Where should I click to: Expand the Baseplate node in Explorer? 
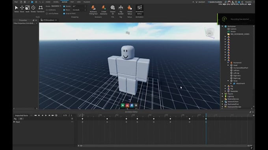click(x=225, y=91)
